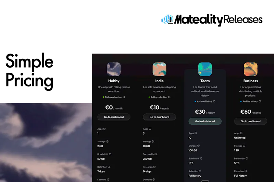Click the 14 days retention value
This screenshot has height=182, width=274.
147,171
